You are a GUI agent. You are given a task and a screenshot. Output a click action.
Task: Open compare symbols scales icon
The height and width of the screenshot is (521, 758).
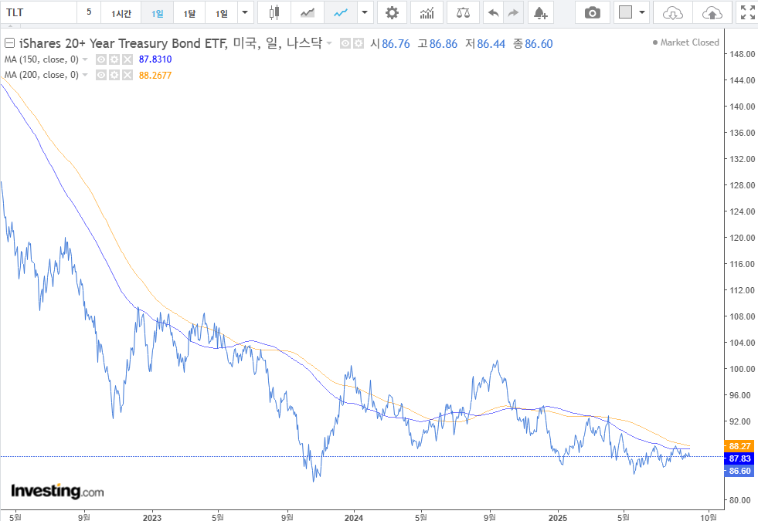tap(463, 12)
